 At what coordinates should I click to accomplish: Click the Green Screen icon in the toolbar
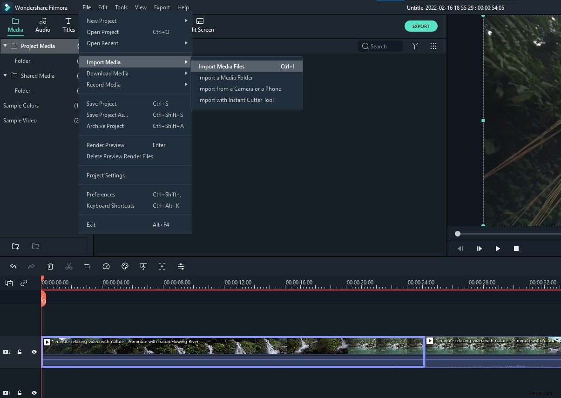tap(143, 266)
